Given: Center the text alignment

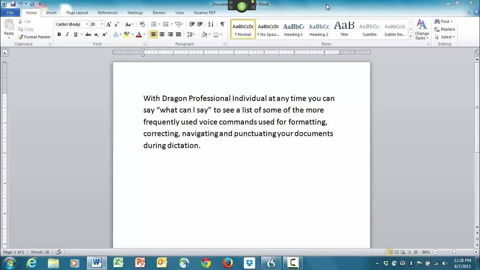Looking at the screenshot, I should coord(162,34).
